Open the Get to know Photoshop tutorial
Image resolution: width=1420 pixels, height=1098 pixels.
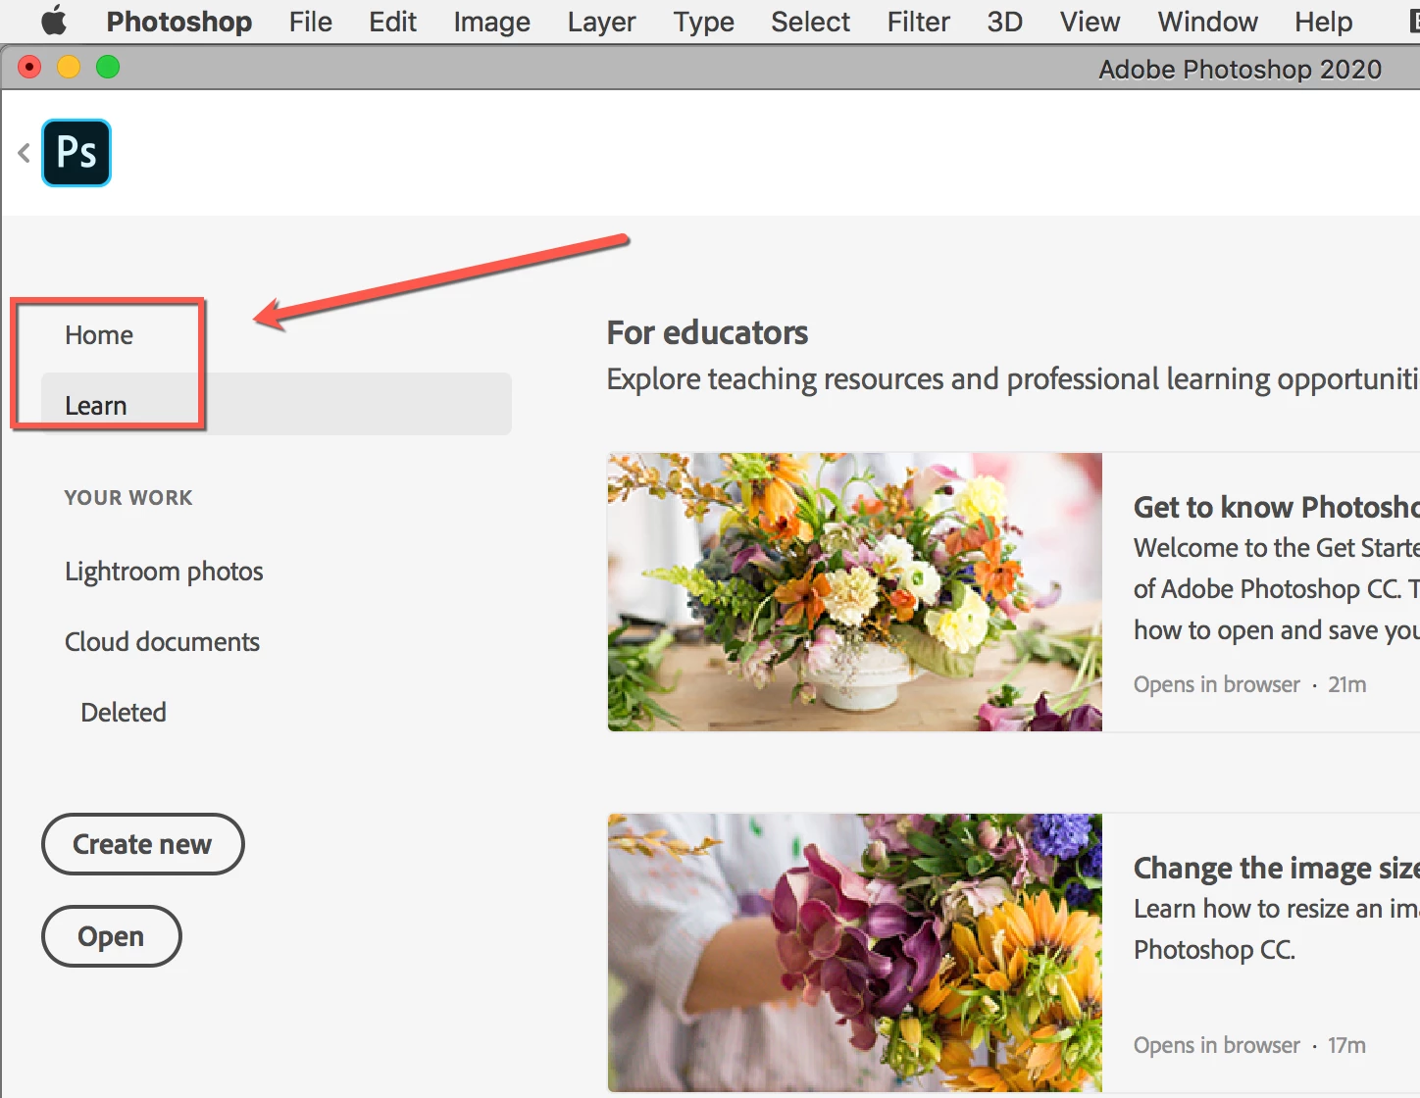point(1277,507)
